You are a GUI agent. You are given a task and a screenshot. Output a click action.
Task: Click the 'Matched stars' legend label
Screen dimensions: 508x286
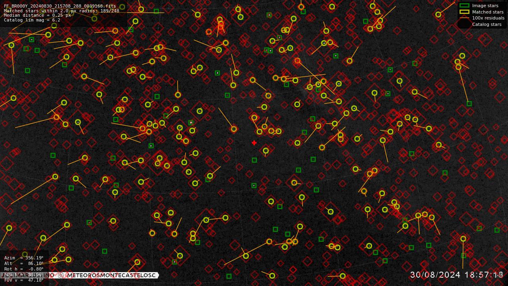[488, 12]
